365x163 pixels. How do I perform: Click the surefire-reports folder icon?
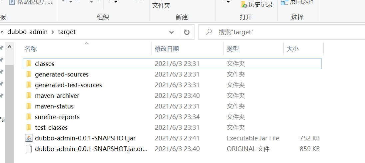pos(29,117)
